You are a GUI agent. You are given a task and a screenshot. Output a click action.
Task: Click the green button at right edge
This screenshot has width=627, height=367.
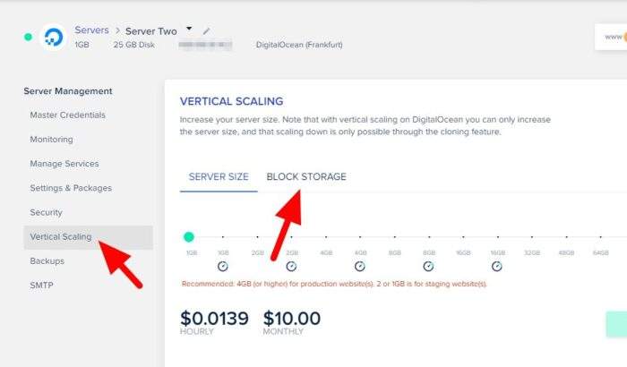point(616,324)
